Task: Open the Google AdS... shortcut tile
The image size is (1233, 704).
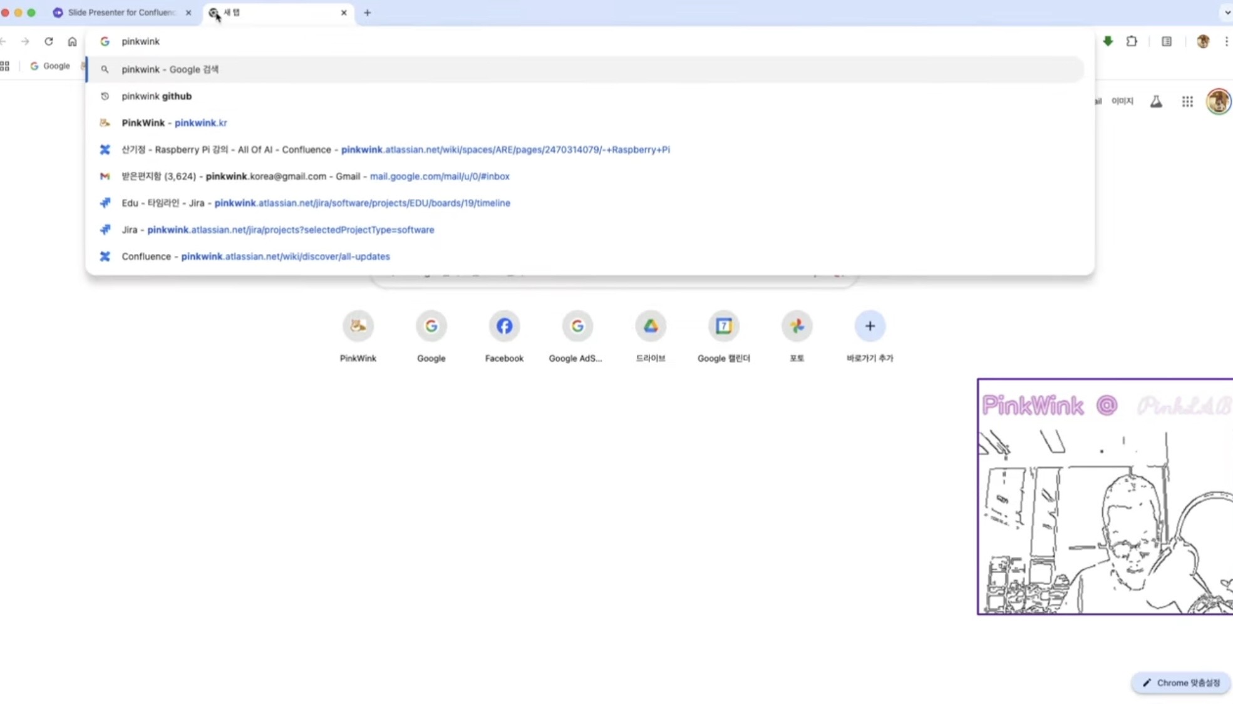Action: [577, 336]
